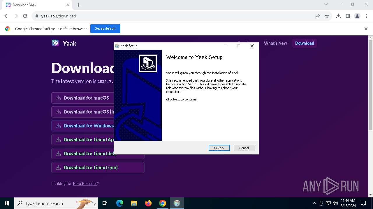The height and width of the screenshot is (209, 373).
Task: Click 'Click Next to continue.' text
Action: pyautogui.click(x=182, y=99)
